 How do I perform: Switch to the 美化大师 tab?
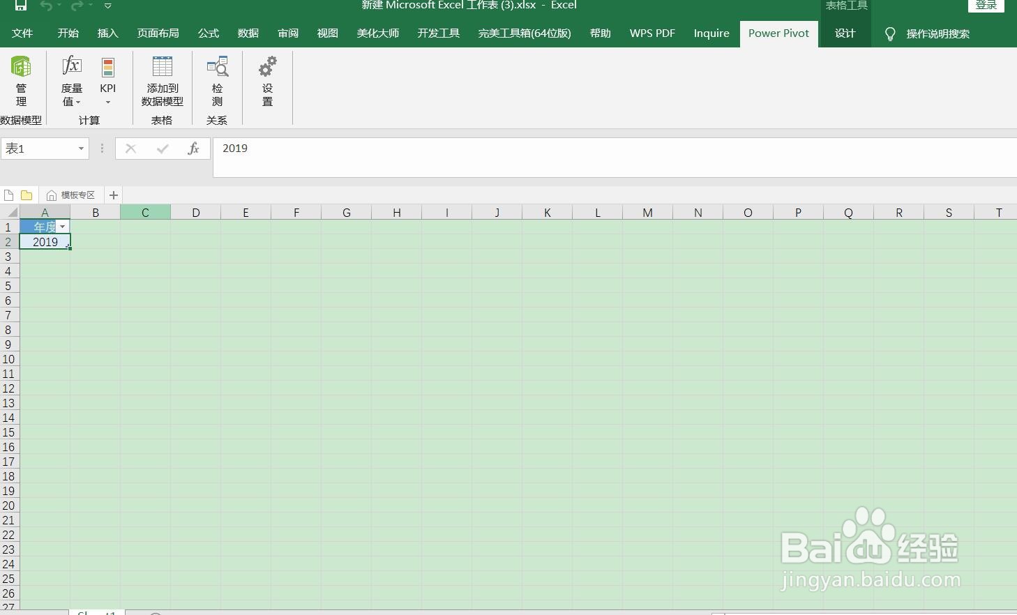click(378, 33)
